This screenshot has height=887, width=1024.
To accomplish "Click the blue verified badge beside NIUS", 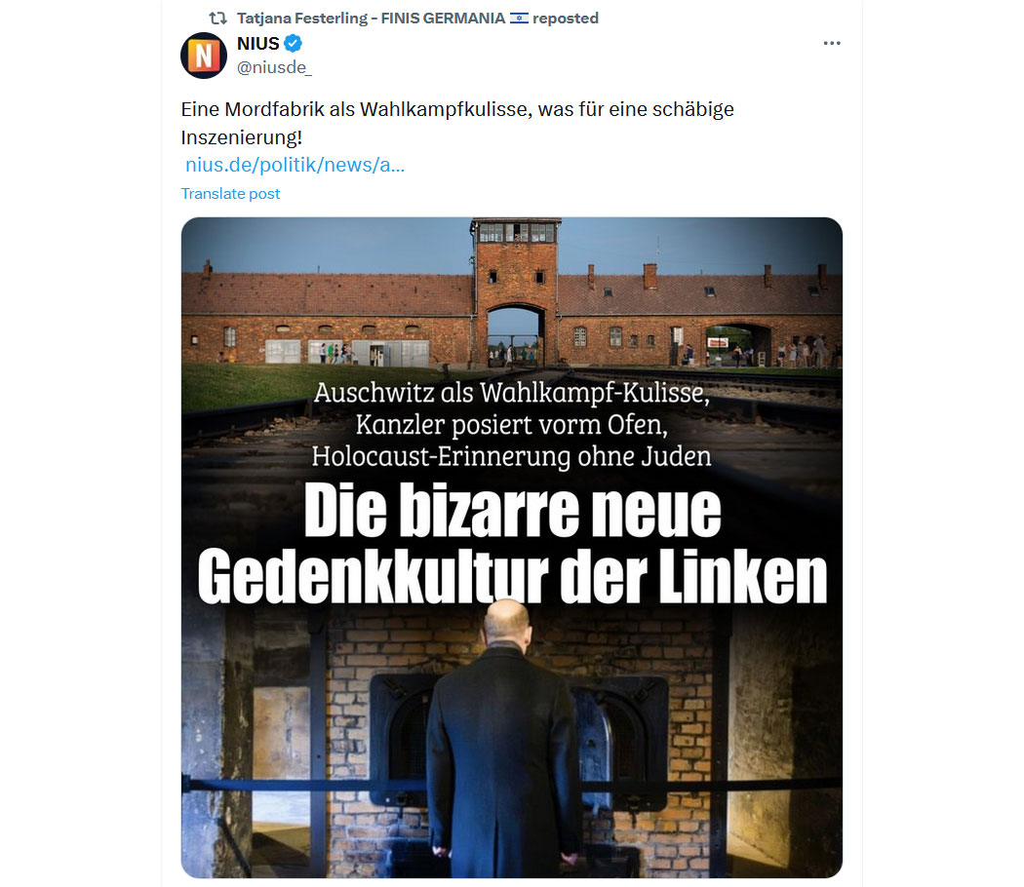I will click(294, 44).
